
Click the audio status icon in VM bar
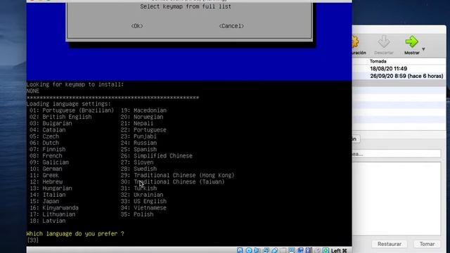click(x=257, y=250)
